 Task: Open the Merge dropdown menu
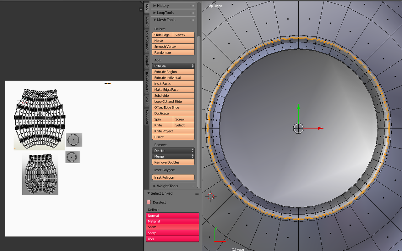coord(173,156)
